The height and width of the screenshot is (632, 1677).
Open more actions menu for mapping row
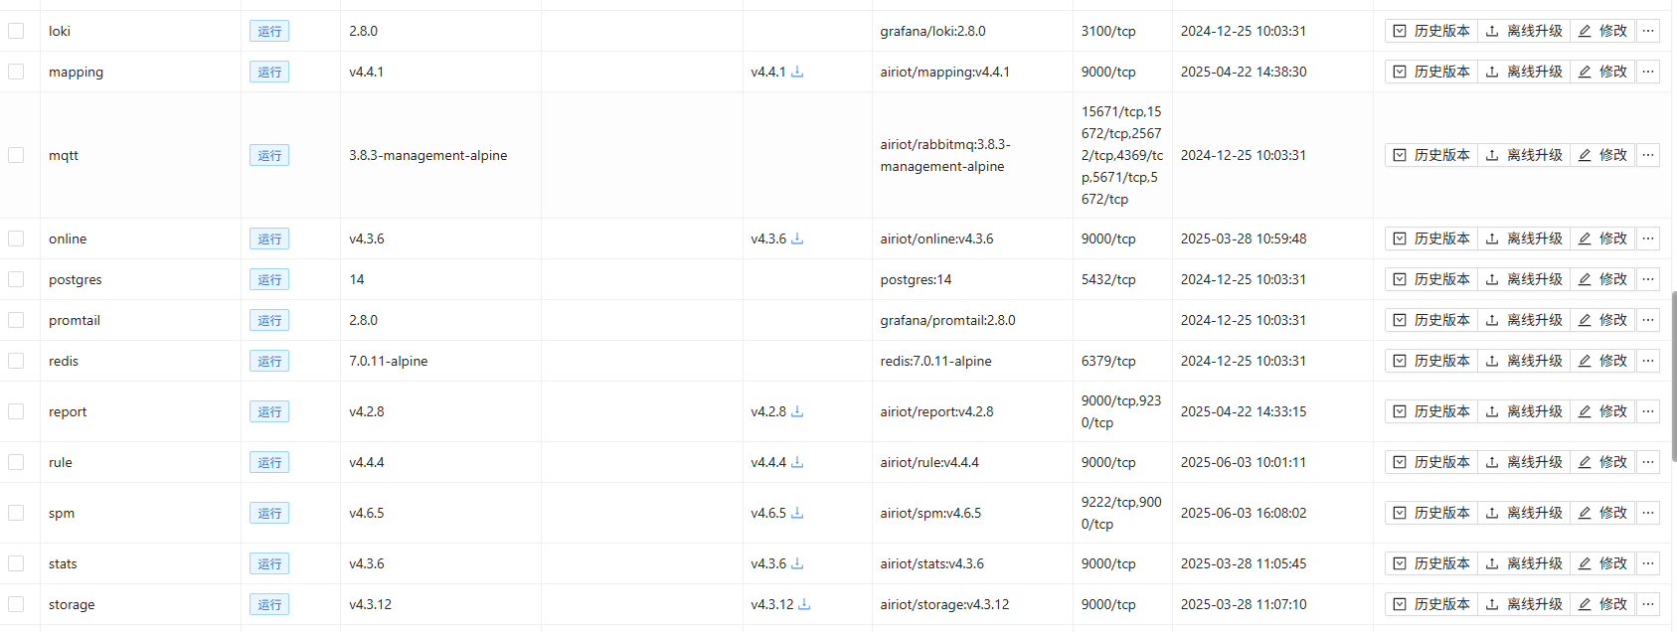pyautogui.click(x=1648, y=72)
